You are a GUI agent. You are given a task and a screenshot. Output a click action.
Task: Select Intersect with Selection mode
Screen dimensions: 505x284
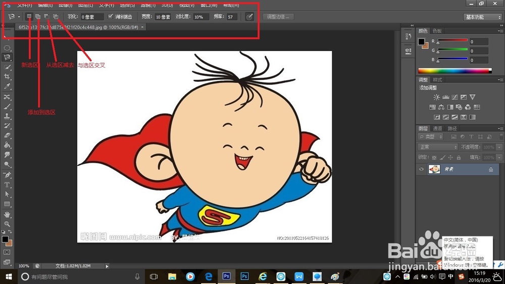pos(56,16)
